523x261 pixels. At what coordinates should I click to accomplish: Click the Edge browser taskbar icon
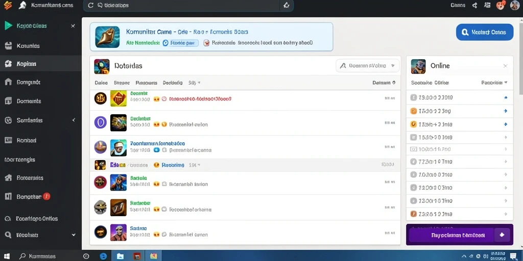103,256
